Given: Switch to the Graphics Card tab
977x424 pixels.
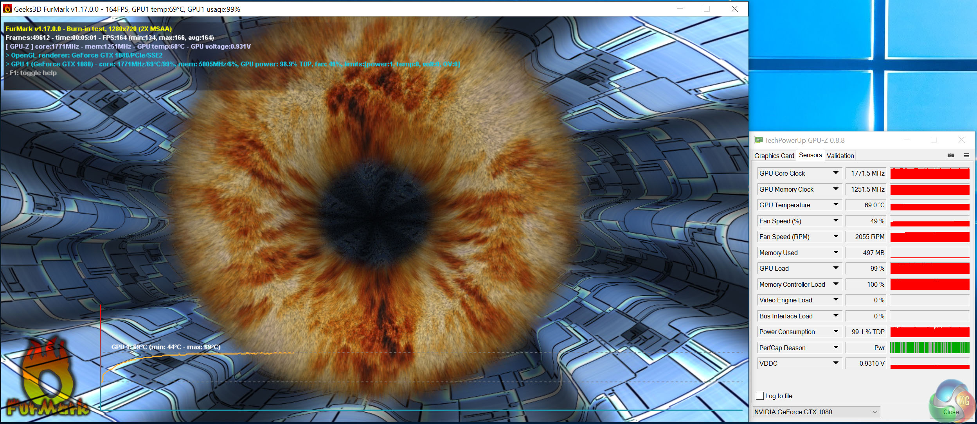Looking at the screenshot, I should tap(774, 156).
